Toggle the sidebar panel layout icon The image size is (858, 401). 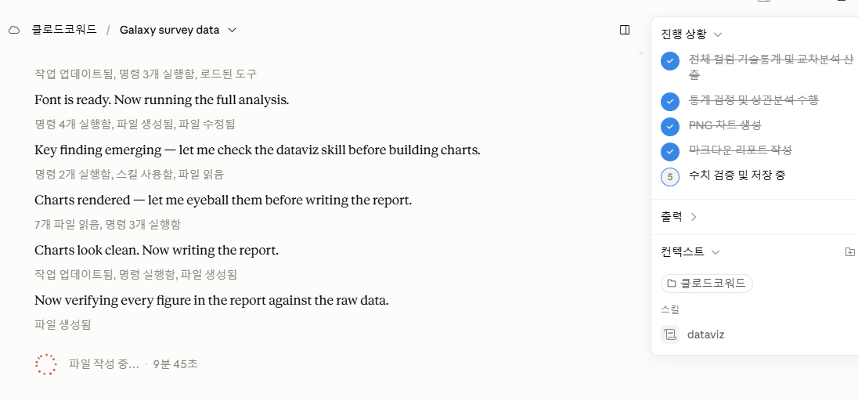point(625,30)
